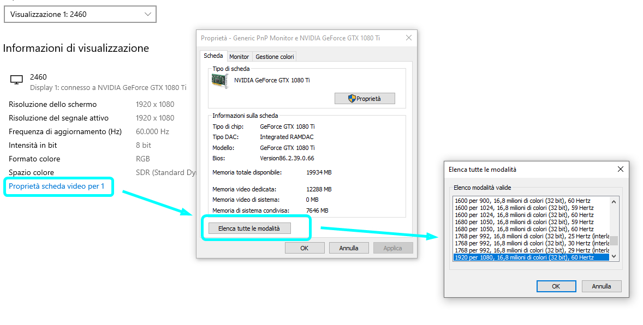Click the 60.000 Hz refresh rate value

(x=152, y=131)
